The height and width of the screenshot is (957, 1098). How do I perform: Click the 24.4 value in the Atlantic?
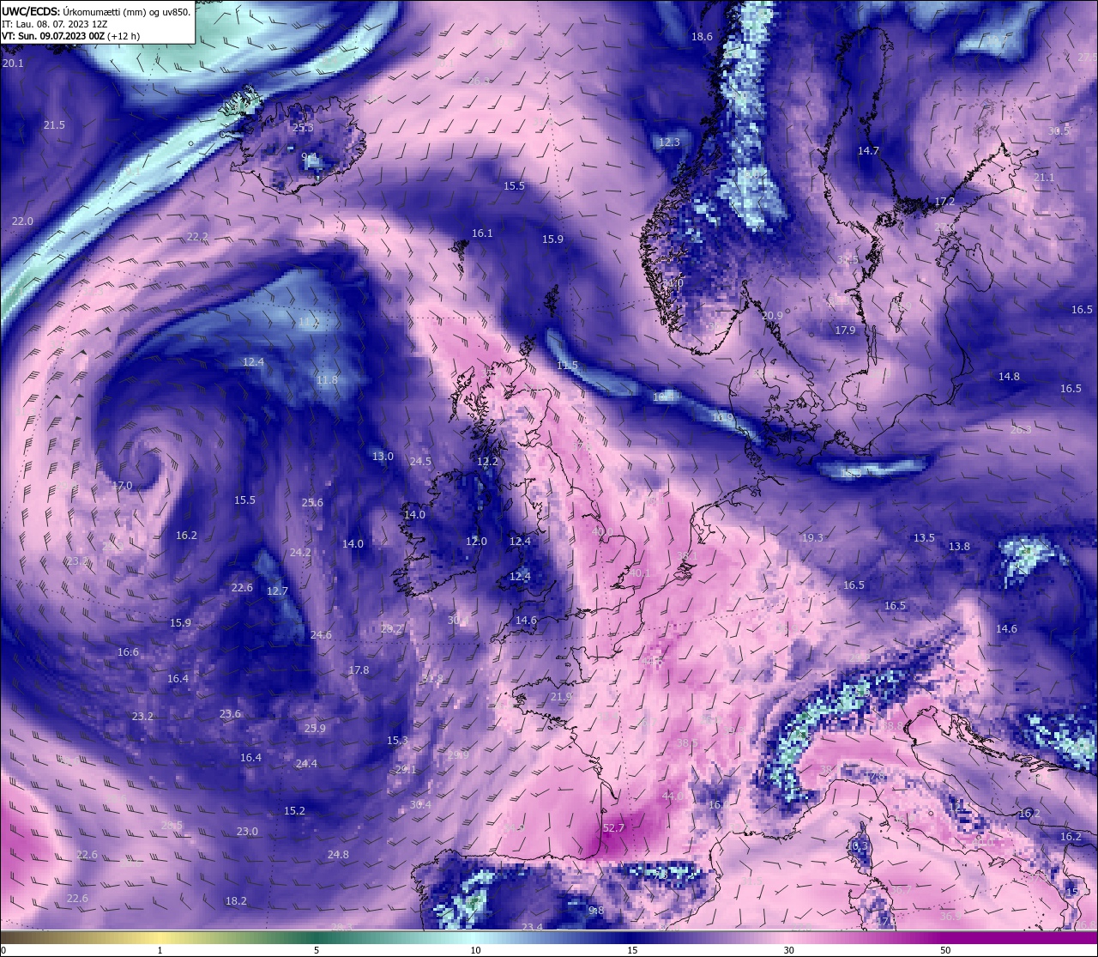pos(306,764)
